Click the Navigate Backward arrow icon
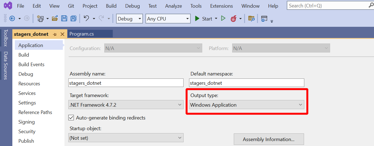The height and width of the screenshot is (146, 374). 12,19
